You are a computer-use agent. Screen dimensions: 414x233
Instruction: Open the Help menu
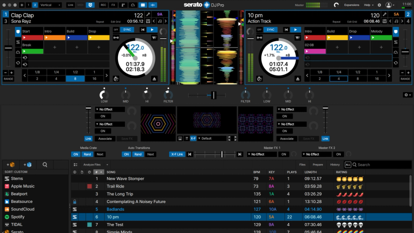(x=369, y=5)
